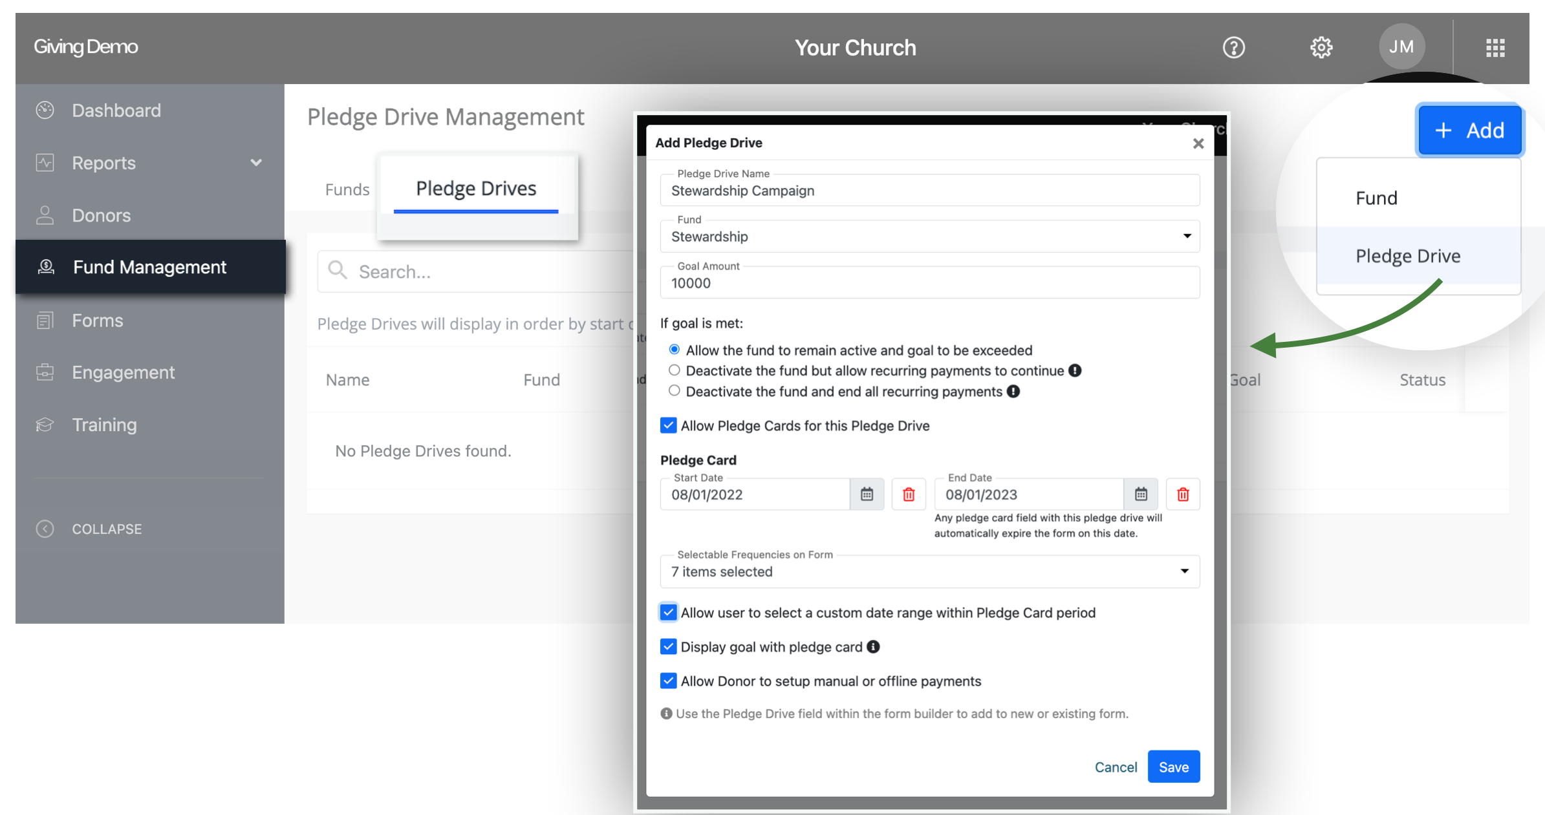Image resolution: width=1545 pixels, height=815 pixels.
Task: Delete End Date with trash icon
Action: 1183,494
